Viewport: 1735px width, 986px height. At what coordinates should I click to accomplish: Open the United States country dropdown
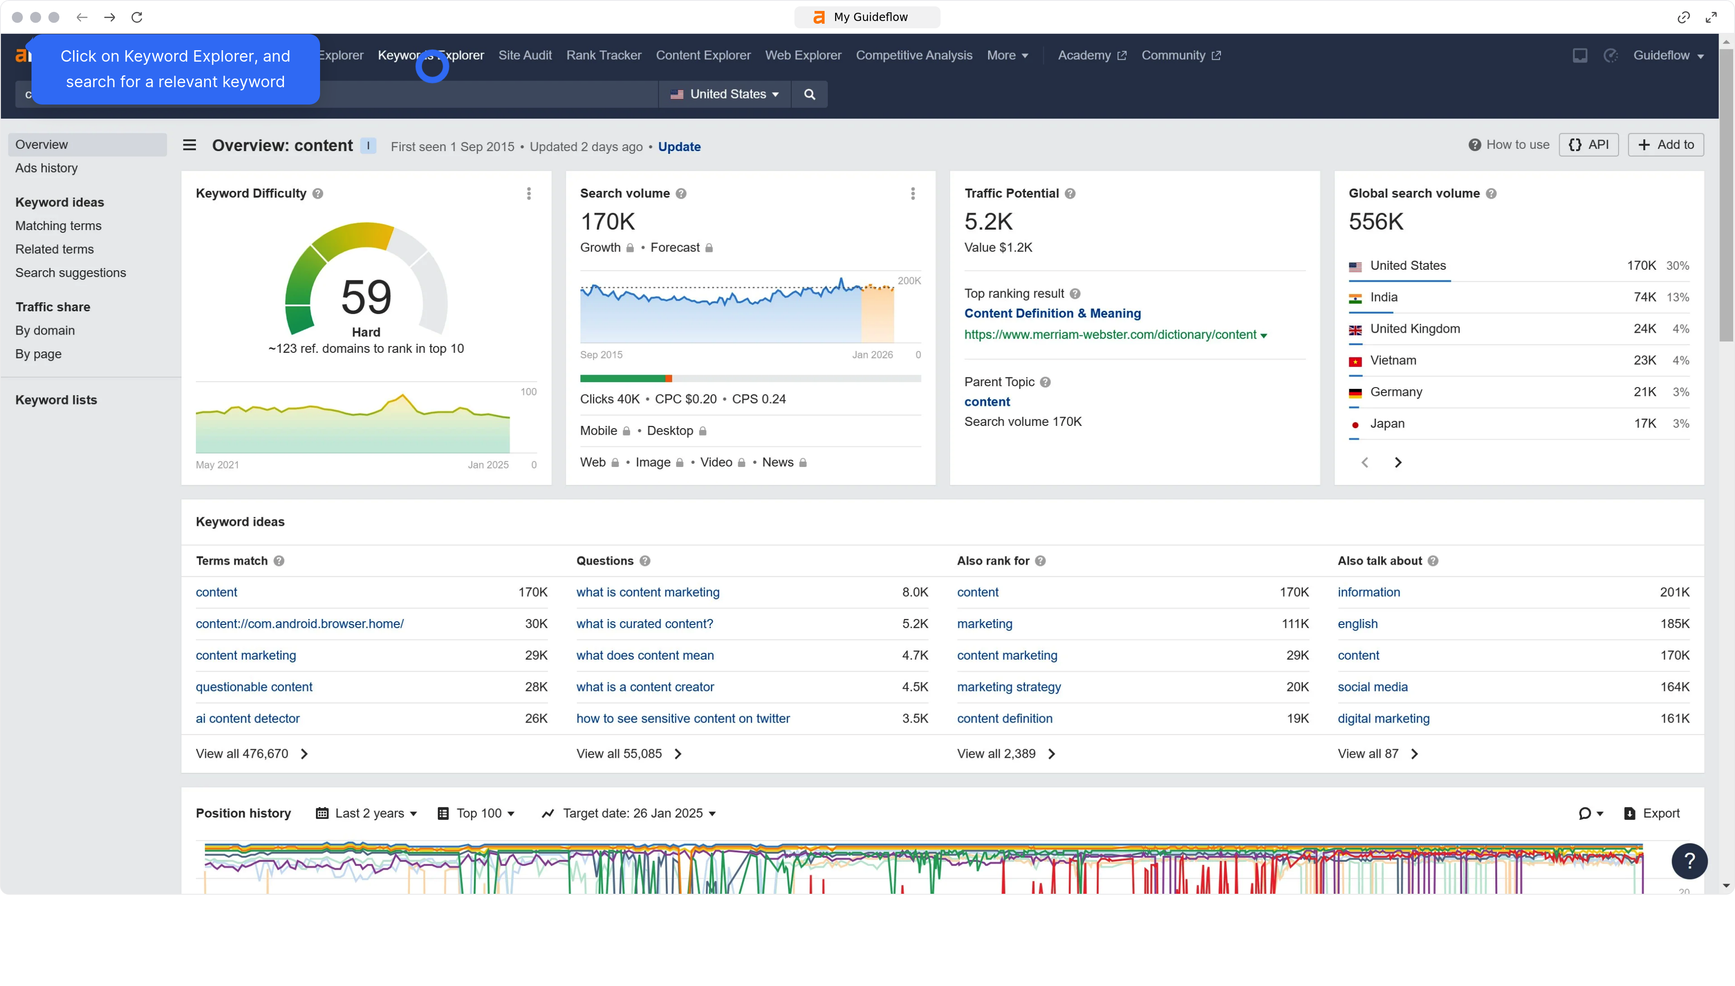(x=724, y=94)
